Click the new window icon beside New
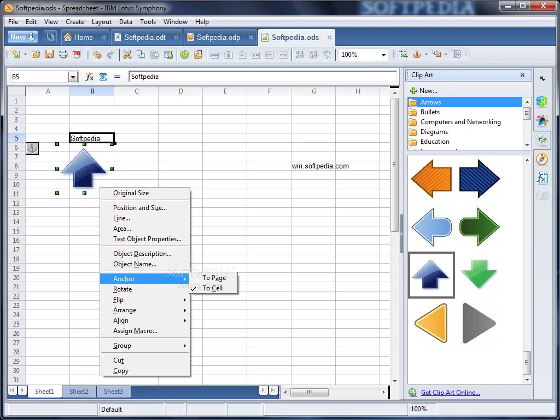Screen dimensions: 560x420 pos(50,37)
